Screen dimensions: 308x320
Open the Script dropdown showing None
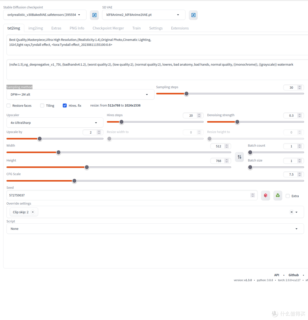(155, 229)
